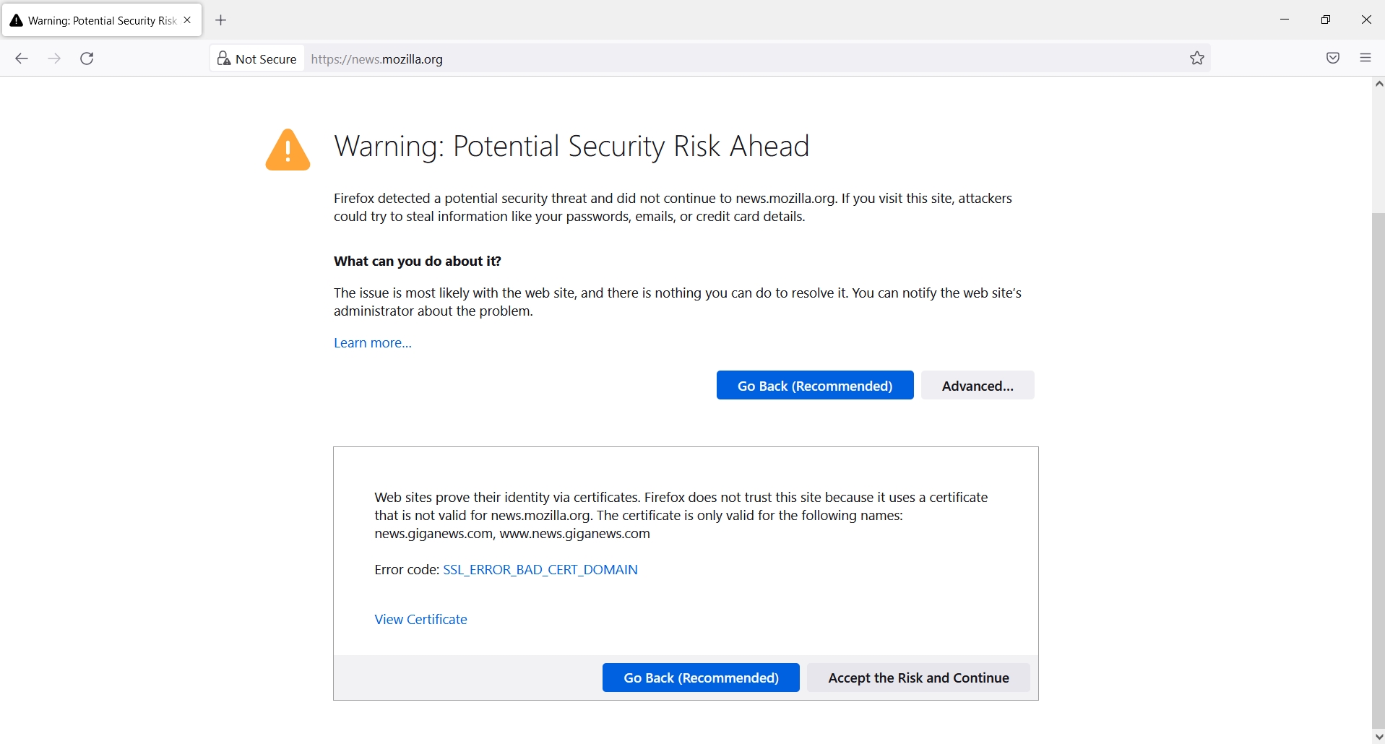The height and width of the screenshot is (744, 1385).
Task: Click the SSL_ERROR_BAD_CERT_DOMAIN error link
Action: click(540, 570)
